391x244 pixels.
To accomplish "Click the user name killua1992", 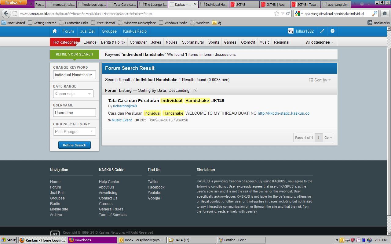I will 305,31.
